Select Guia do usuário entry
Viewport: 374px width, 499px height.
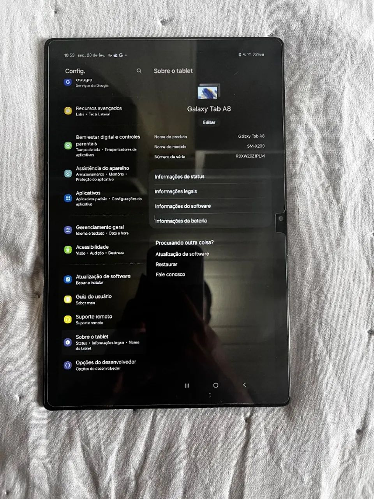pyautogui.click(x=103, y=299)
